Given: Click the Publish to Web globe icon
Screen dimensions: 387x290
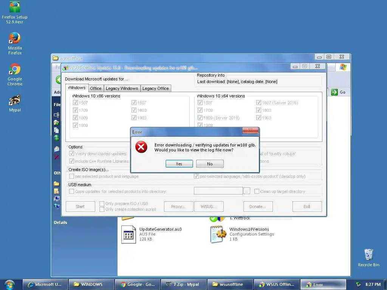Looking at the screenshot, I should click(x=57, y=138).
